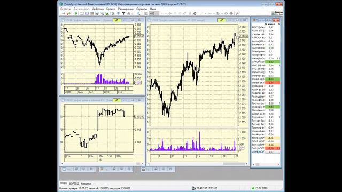The image size is (342, 192).
Task: Select the USH9 futures row
Action: point(266,151)
